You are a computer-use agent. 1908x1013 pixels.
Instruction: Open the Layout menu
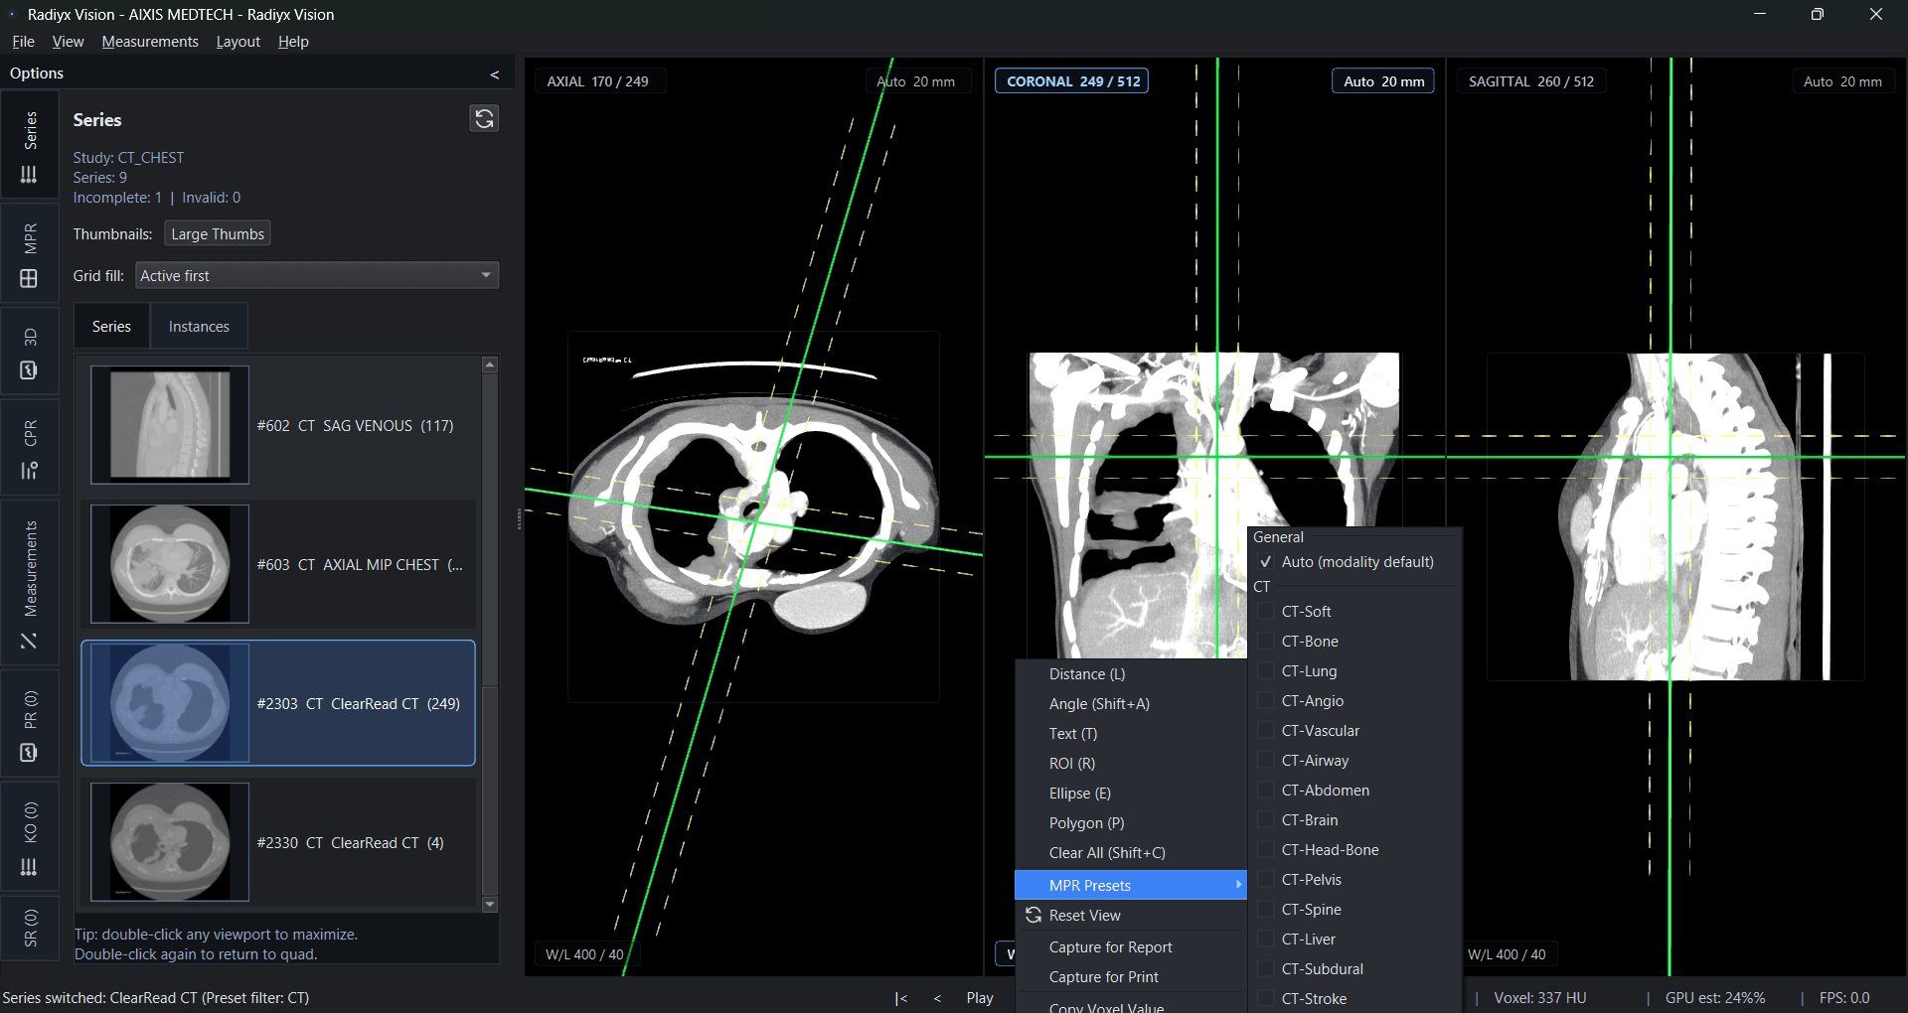coord(238,42)
